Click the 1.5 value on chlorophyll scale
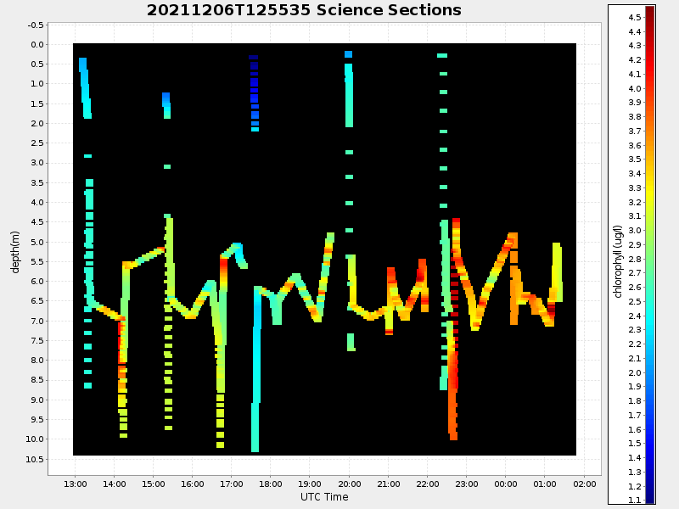The width and height of the screenshot is (679, 509). click(x=635, y=443)
